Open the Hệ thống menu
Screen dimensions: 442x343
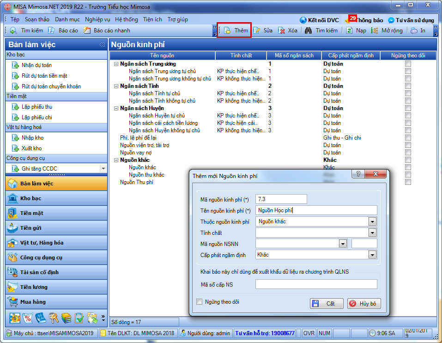click(126, 19)
